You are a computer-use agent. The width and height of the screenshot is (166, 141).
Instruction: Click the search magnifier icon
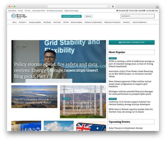click(123, 16)
